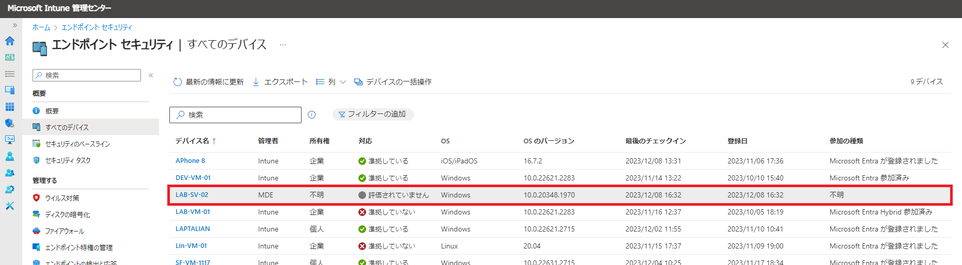Close the すべてのデバイス blade
Image resolution: width=962 pixels, height=265 pixels.
[x=945, y=45]
